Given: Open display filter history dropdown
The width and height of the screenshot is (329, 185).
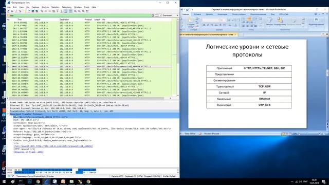Looking at the screenshot, I should point(160,15).
